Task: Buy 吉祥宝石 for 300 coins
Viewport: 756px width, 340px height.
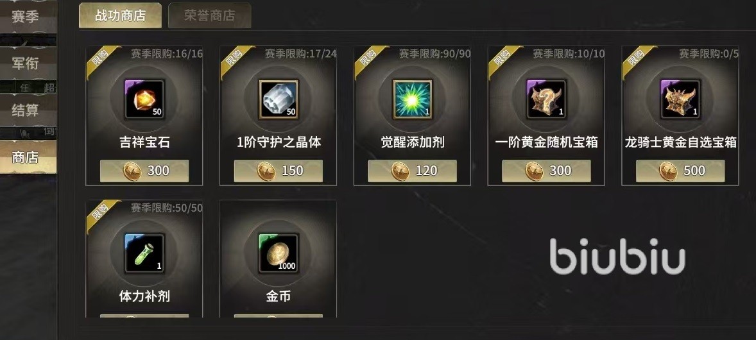Action: coord(144,171)
